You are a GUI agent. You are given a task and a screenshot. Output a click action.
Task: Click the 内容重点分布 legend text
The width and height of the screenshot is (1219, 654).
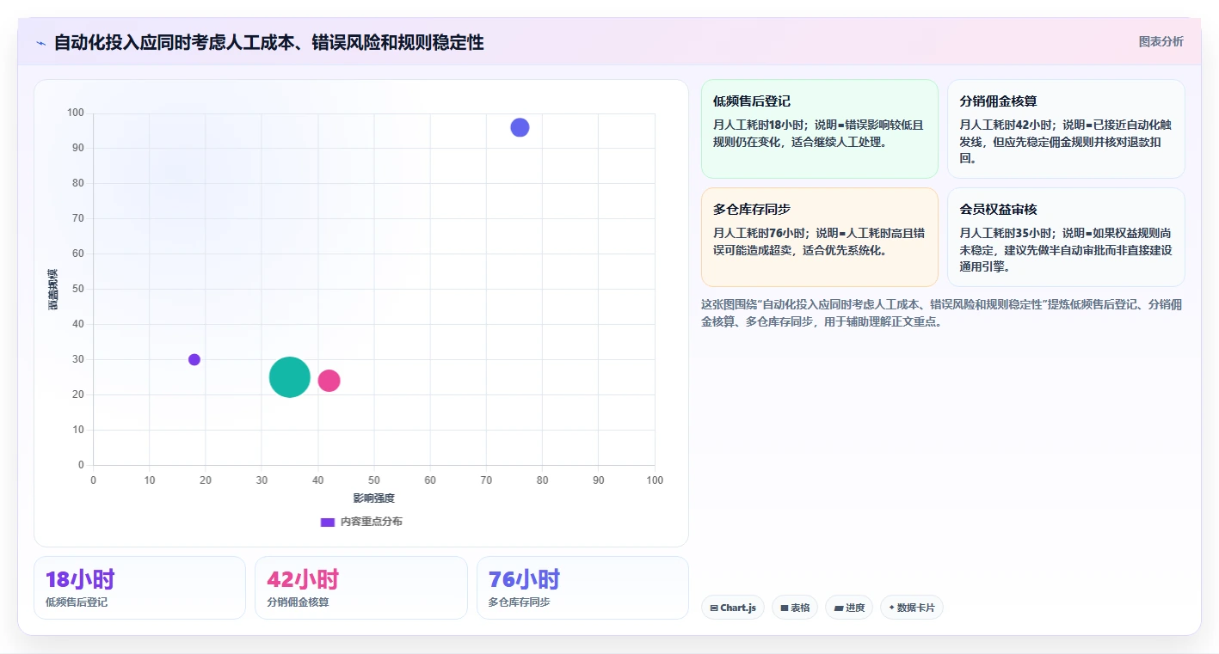pos(371,522)
